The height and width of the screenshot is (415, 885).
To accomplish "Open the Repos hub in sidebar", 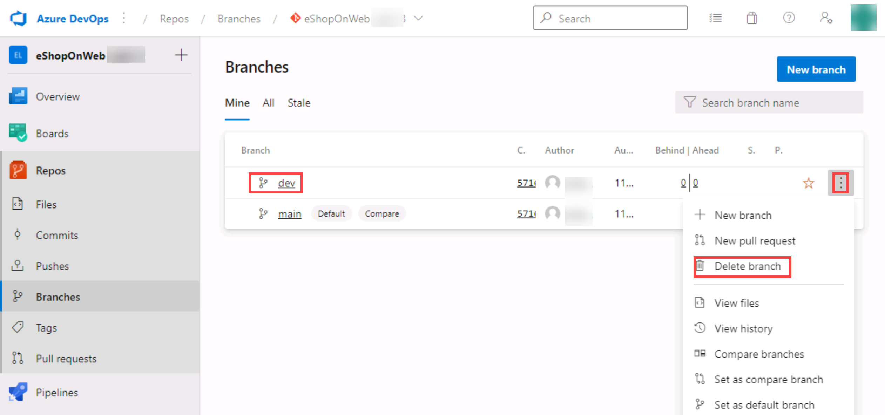I will coord(100,170).
